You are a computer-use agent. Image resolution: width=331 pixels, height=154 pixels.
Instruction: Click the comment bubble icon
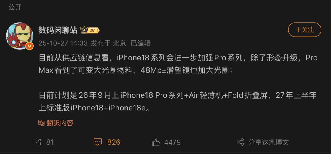coord(98,142)
